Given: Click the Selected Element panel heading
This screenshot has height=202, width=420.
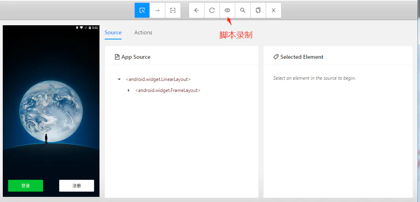Looking at the screenshot, I should (298, 57).
